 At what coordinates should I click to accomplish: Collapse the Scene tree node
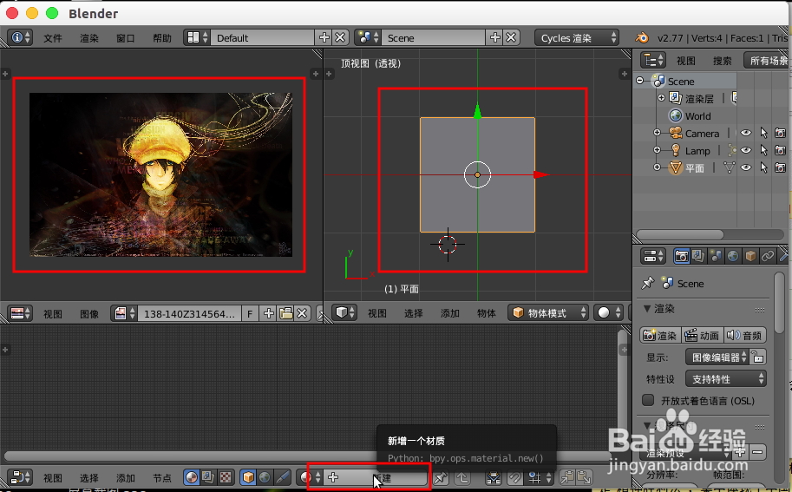click(x=640, y=81)
